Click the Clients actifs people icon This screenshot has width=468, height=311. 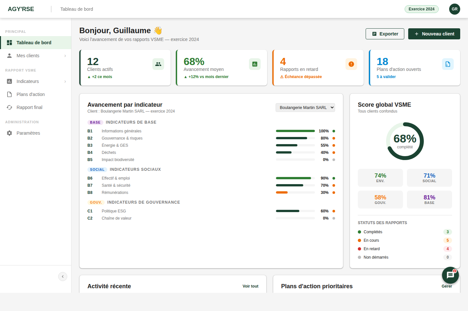pos(158,64)
